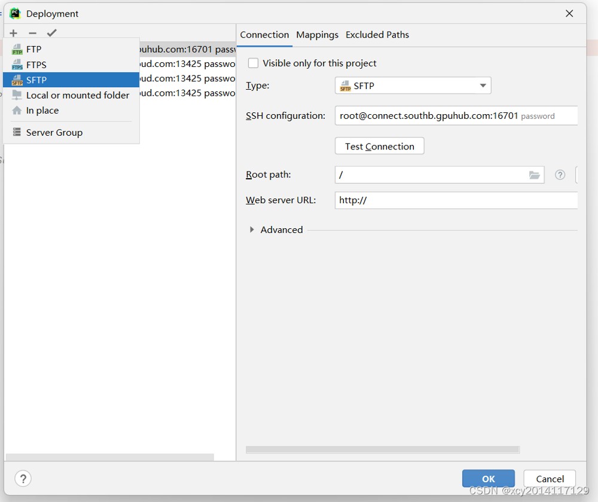Viewport: 598px width, 502px height.
Task: Open the Type dropdown showing SFTP
Action: pos(413,85)
